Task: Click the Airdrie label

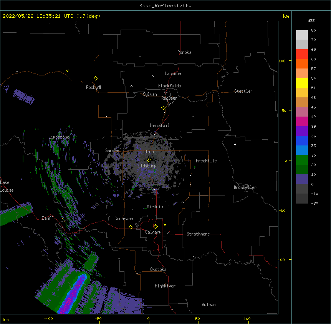Action: point(155,207)
